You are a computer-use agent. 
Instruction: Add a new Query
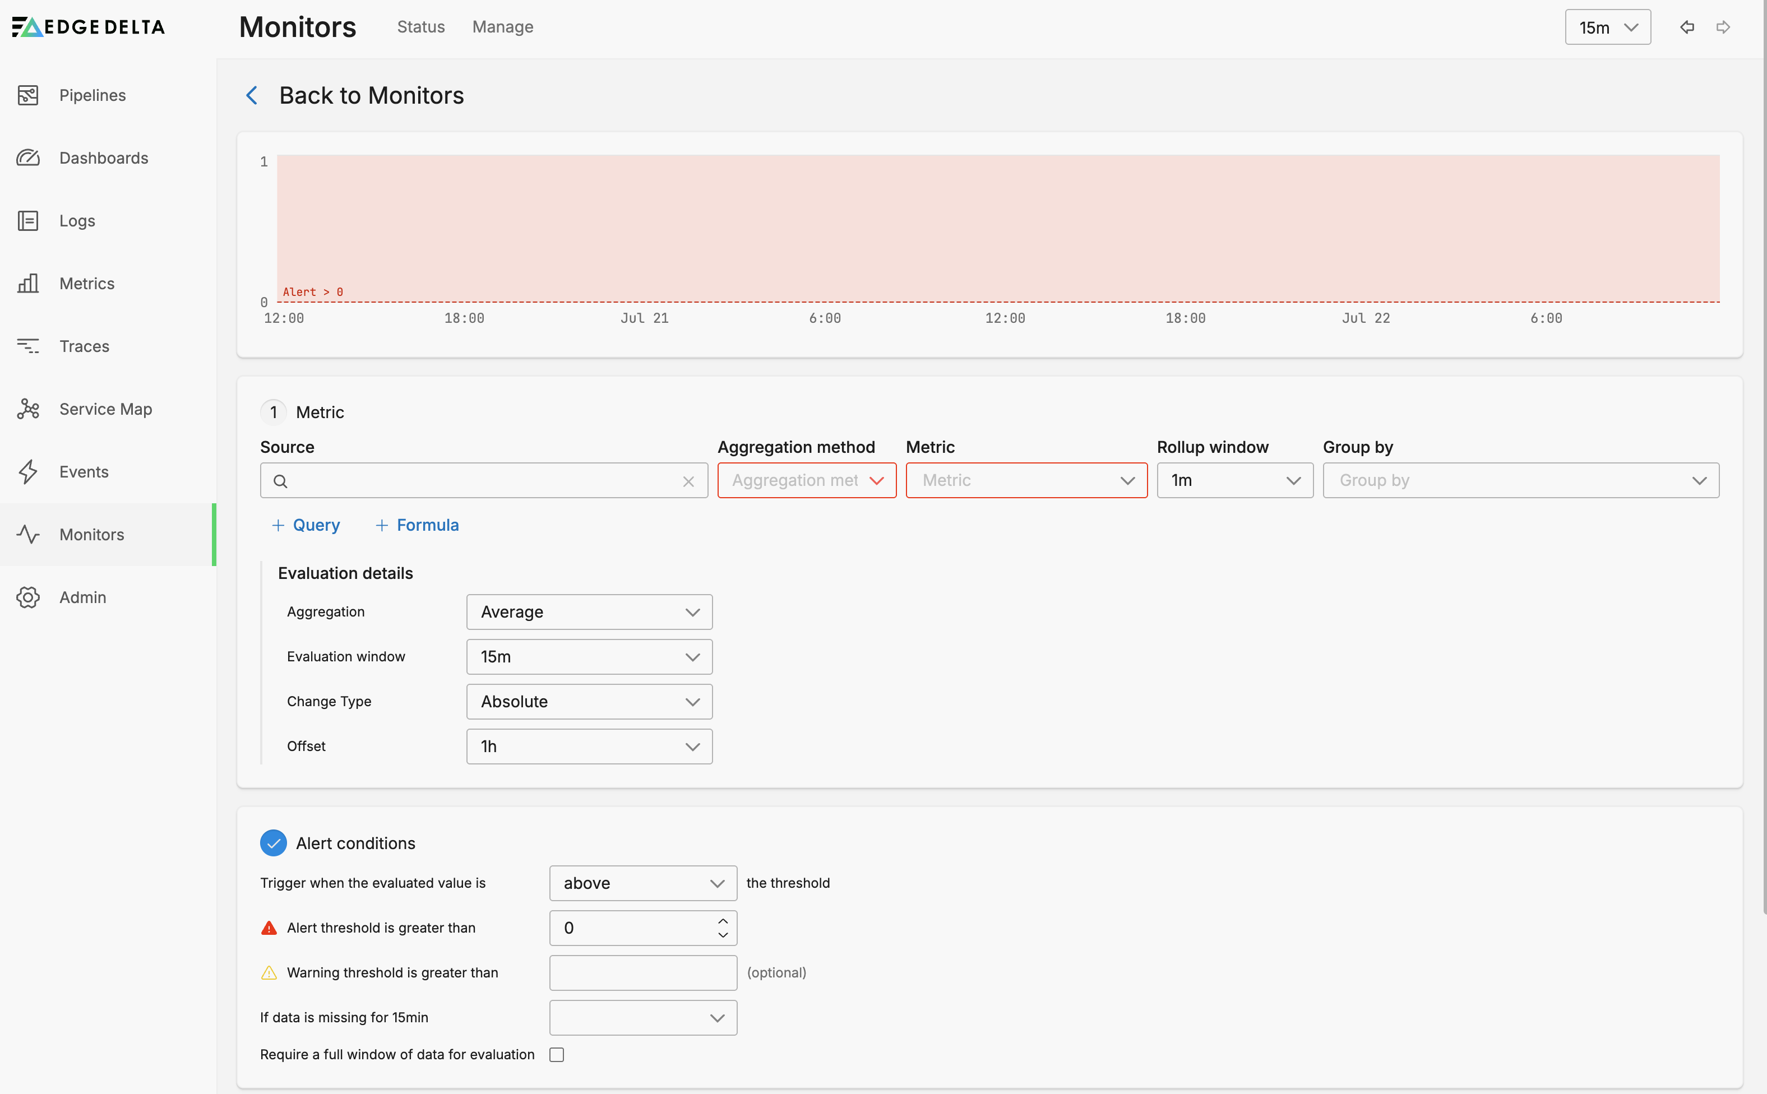point(306,525)
